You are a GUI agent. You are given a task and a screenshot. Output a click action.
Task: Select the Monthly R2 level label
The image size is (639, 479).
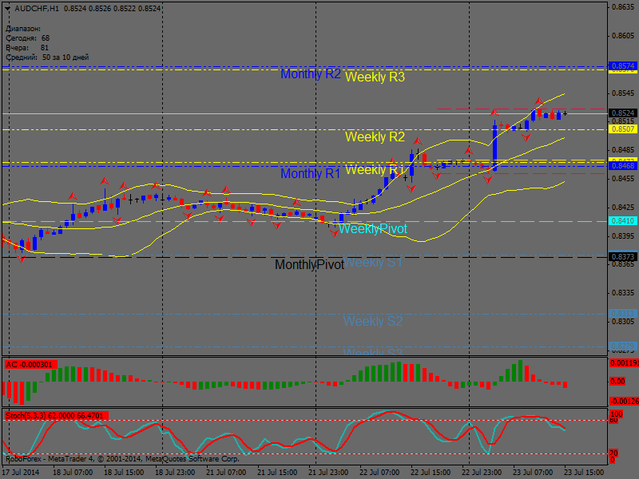[x=310, y=74]
